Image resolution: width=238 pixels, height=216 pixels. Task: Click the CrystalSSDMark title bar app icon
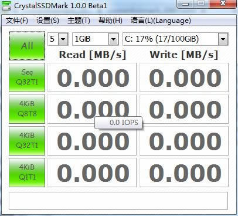6,5
